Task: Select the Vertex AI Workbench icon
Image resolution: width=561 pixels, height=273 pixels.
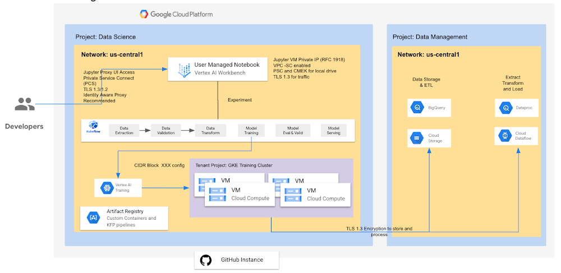Action: (x=184, y=71)
